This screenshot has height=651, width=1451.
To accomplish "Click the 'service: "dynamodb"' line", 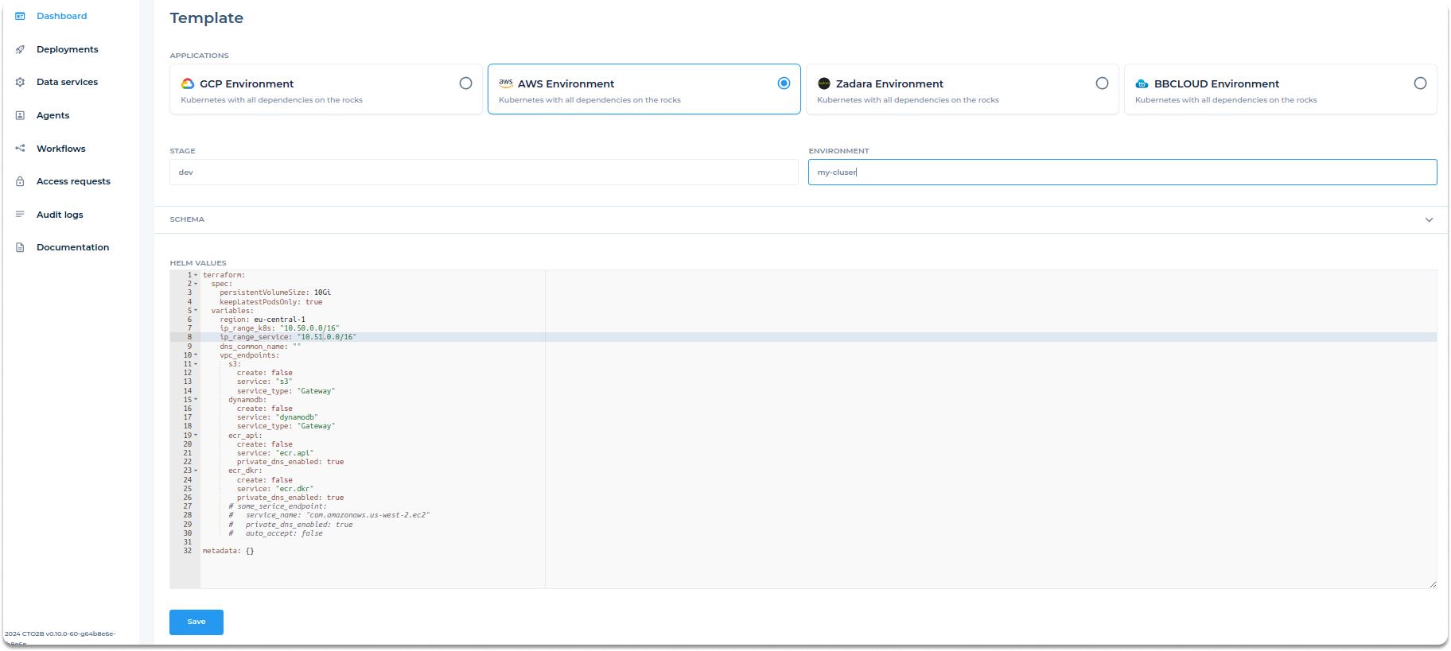I will pyautogui.click(x=277, y=417).
